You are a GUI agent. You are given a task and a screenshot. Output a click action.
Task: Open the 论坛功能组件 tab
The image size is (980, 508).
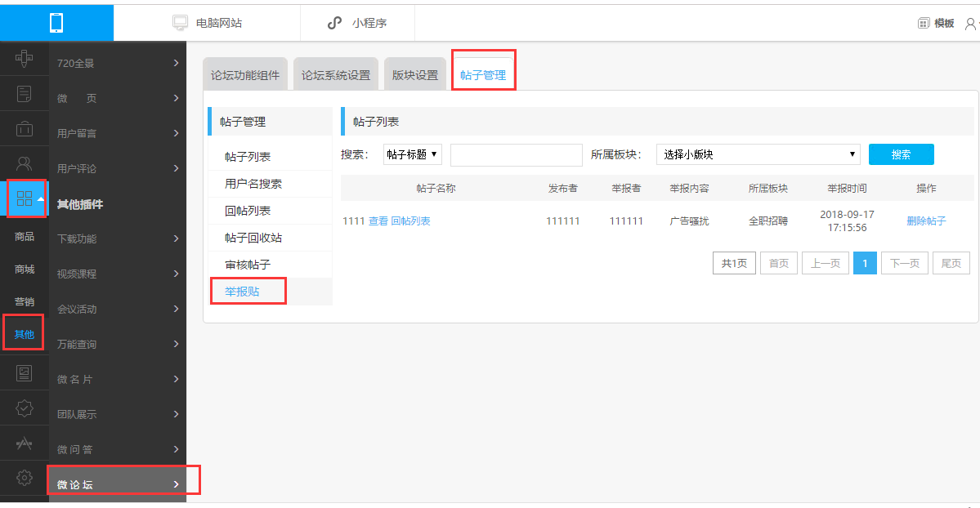pyautogui.click(x=245, y=74)
